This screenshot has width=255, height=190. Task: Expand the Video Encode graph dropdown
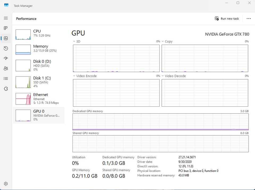(x=74, y=76)
